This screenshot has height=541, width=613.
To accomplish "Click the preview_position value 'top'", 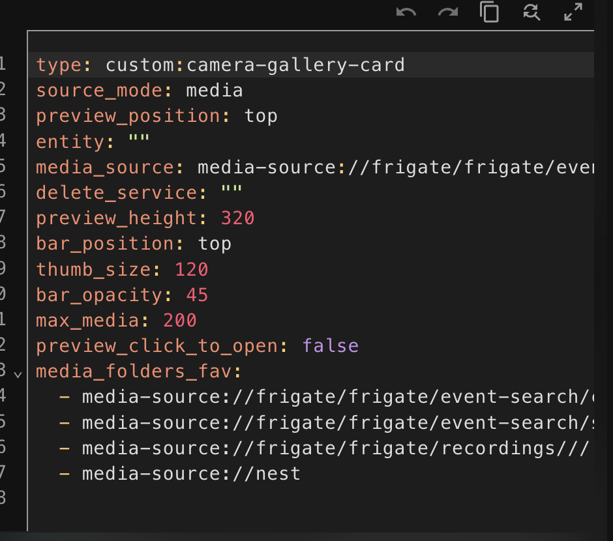I will 261,116.
